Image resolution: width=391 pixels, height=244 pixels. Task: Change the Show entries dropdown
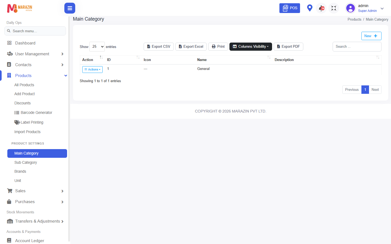(x=97, y=47)
